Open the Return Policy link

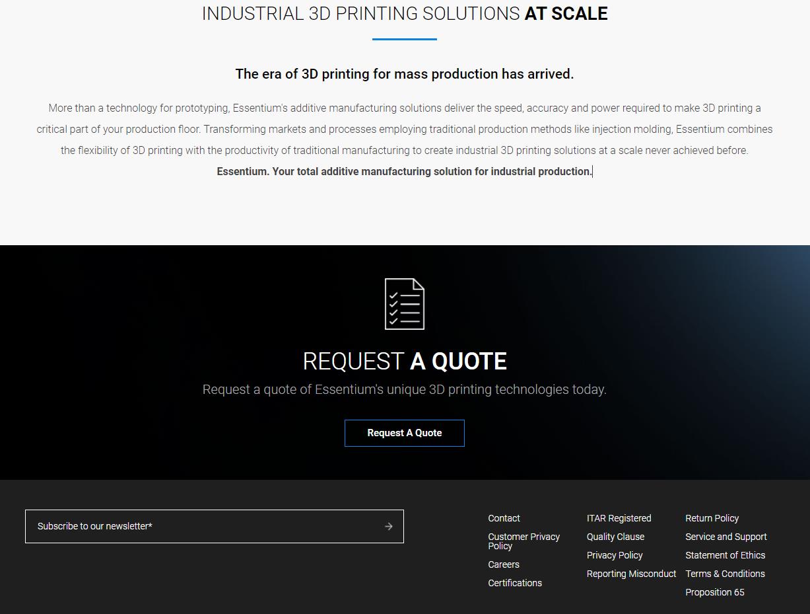tap(712, 518)
